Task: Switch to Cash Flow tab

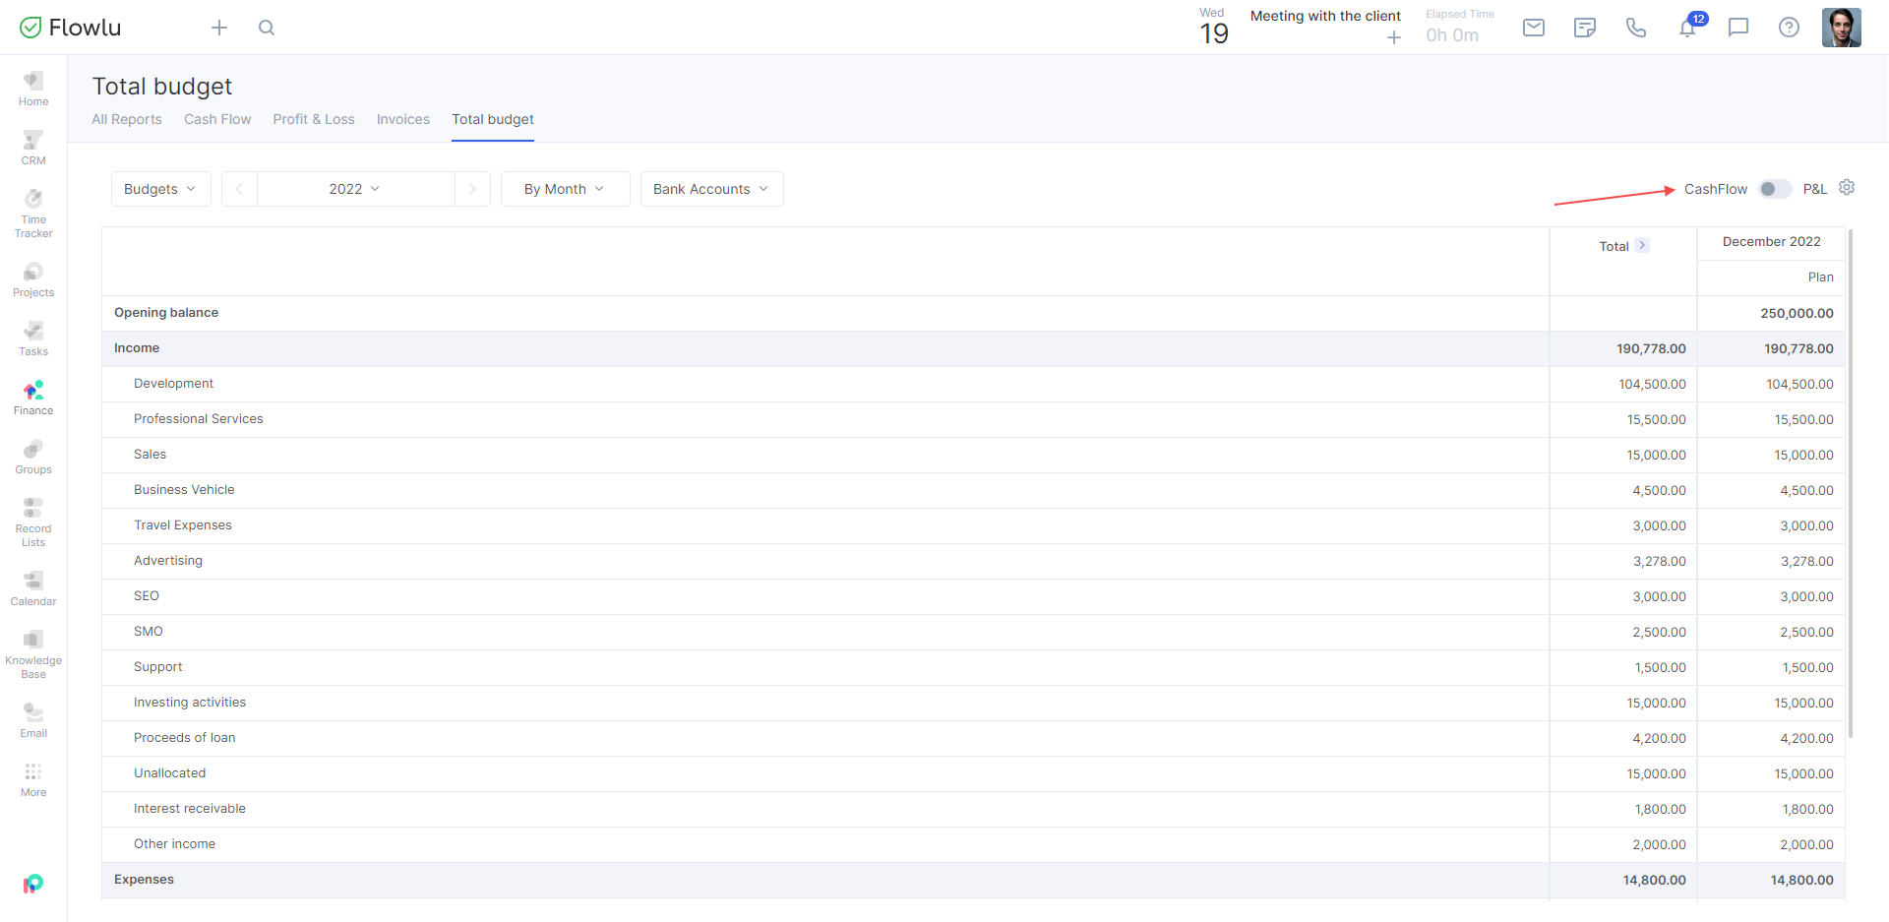Action: (217, 119)
